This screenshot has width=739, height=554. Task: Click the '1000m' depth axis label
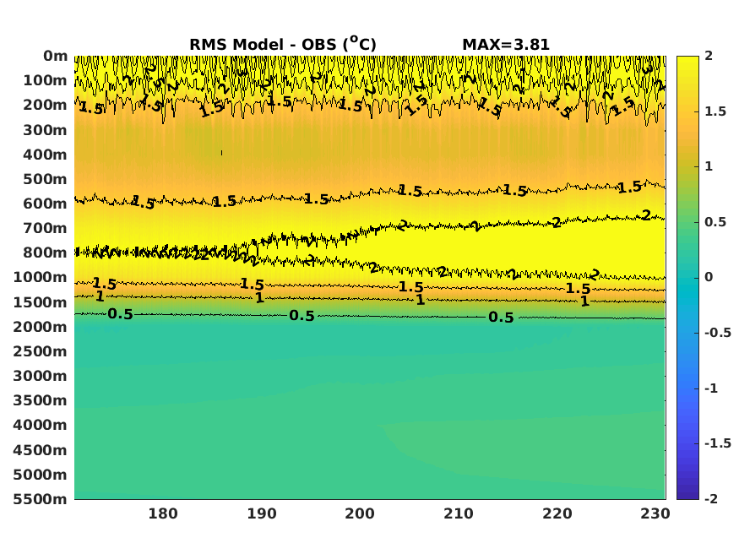click(41, 277)
